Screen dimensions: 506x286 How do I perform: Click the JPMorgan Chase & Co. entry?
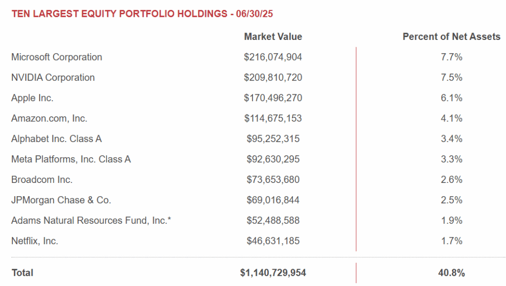click(x=61, y=200)
